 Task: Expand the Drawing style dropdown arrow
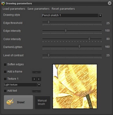100,15
